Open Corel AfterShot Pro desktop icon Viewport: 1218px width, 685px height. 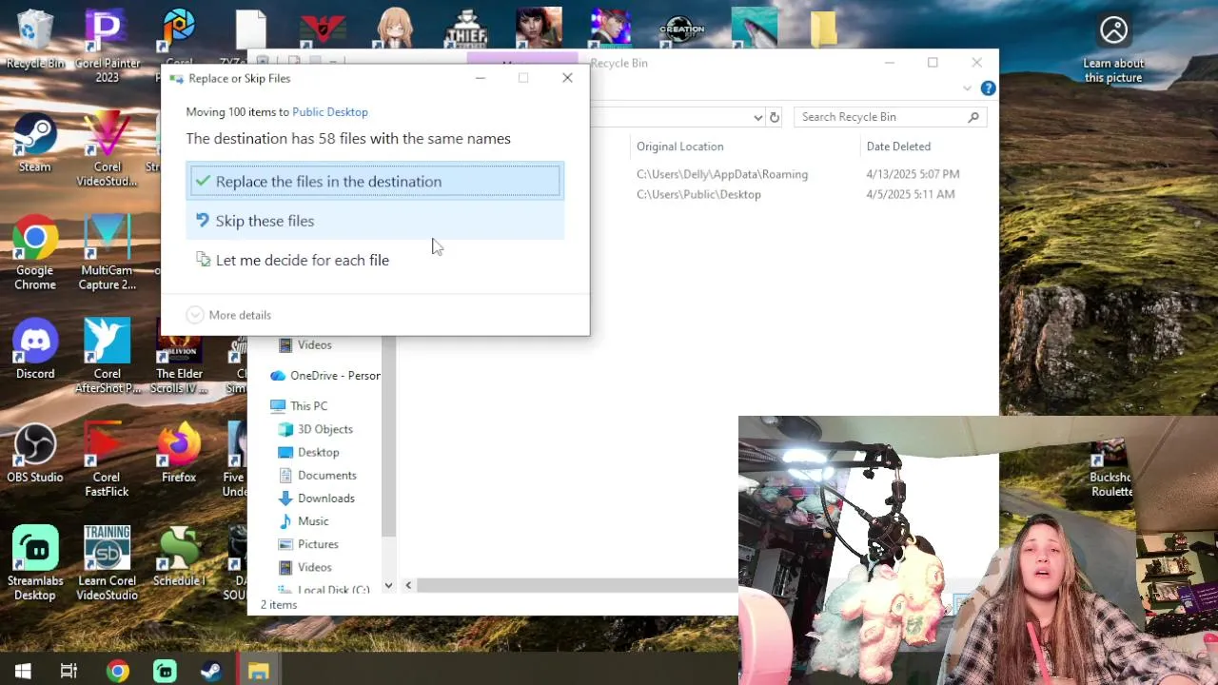[107, 356]
